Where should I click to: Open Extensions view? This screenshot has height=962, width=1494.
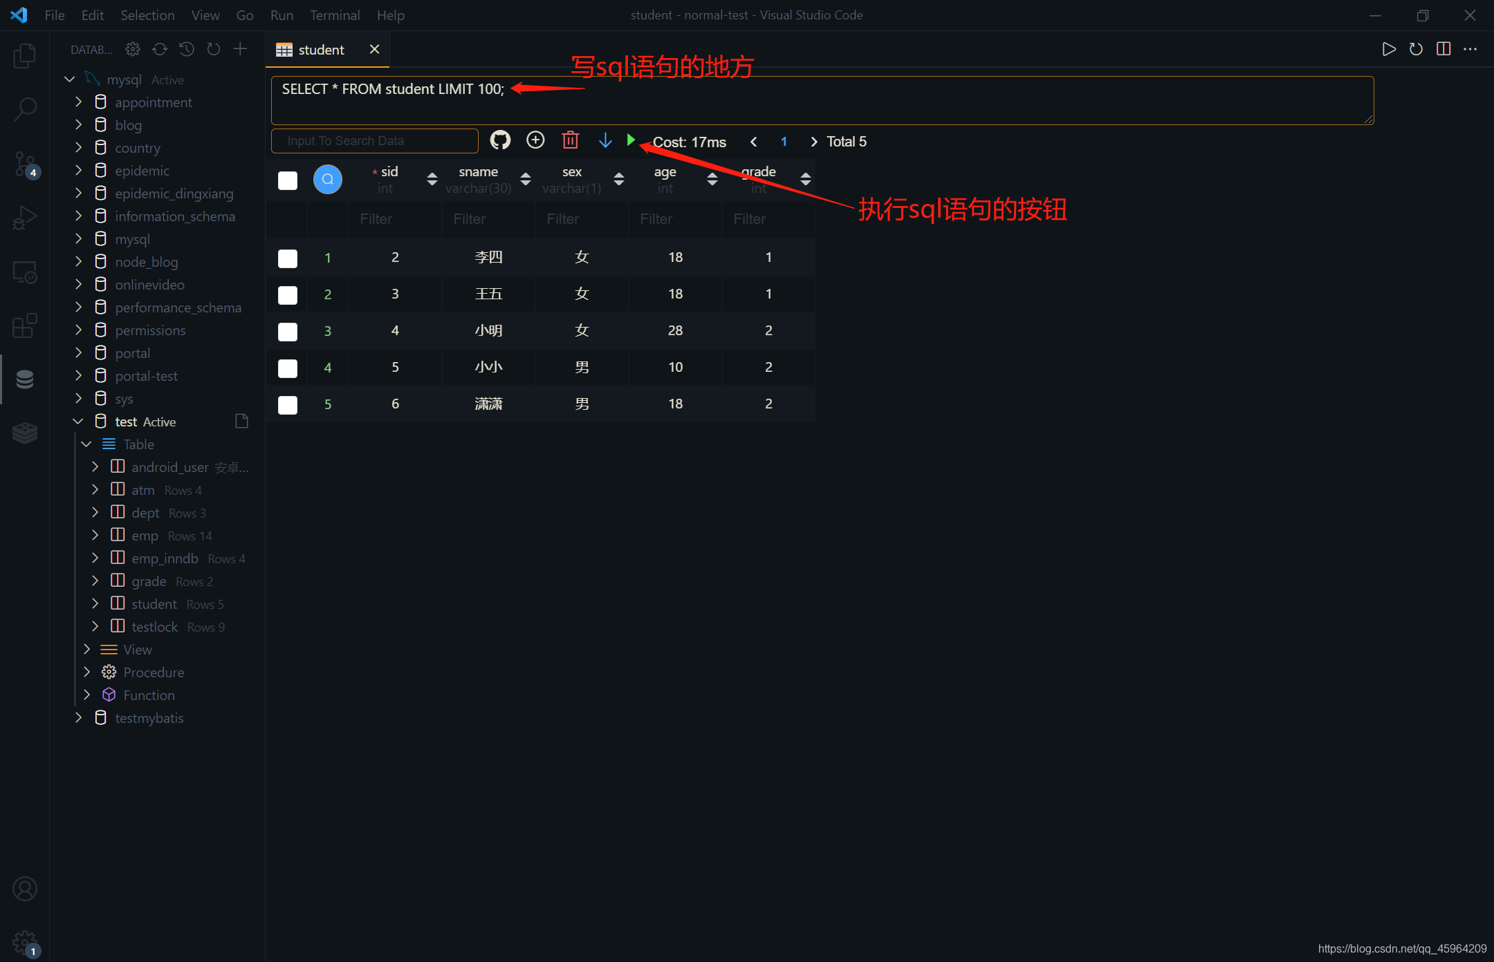pos(25,326)
